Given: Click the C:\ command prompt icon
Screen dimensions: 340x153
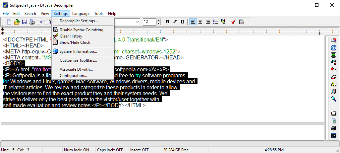Looking at the screenshot, I should (x=333, y=135).
